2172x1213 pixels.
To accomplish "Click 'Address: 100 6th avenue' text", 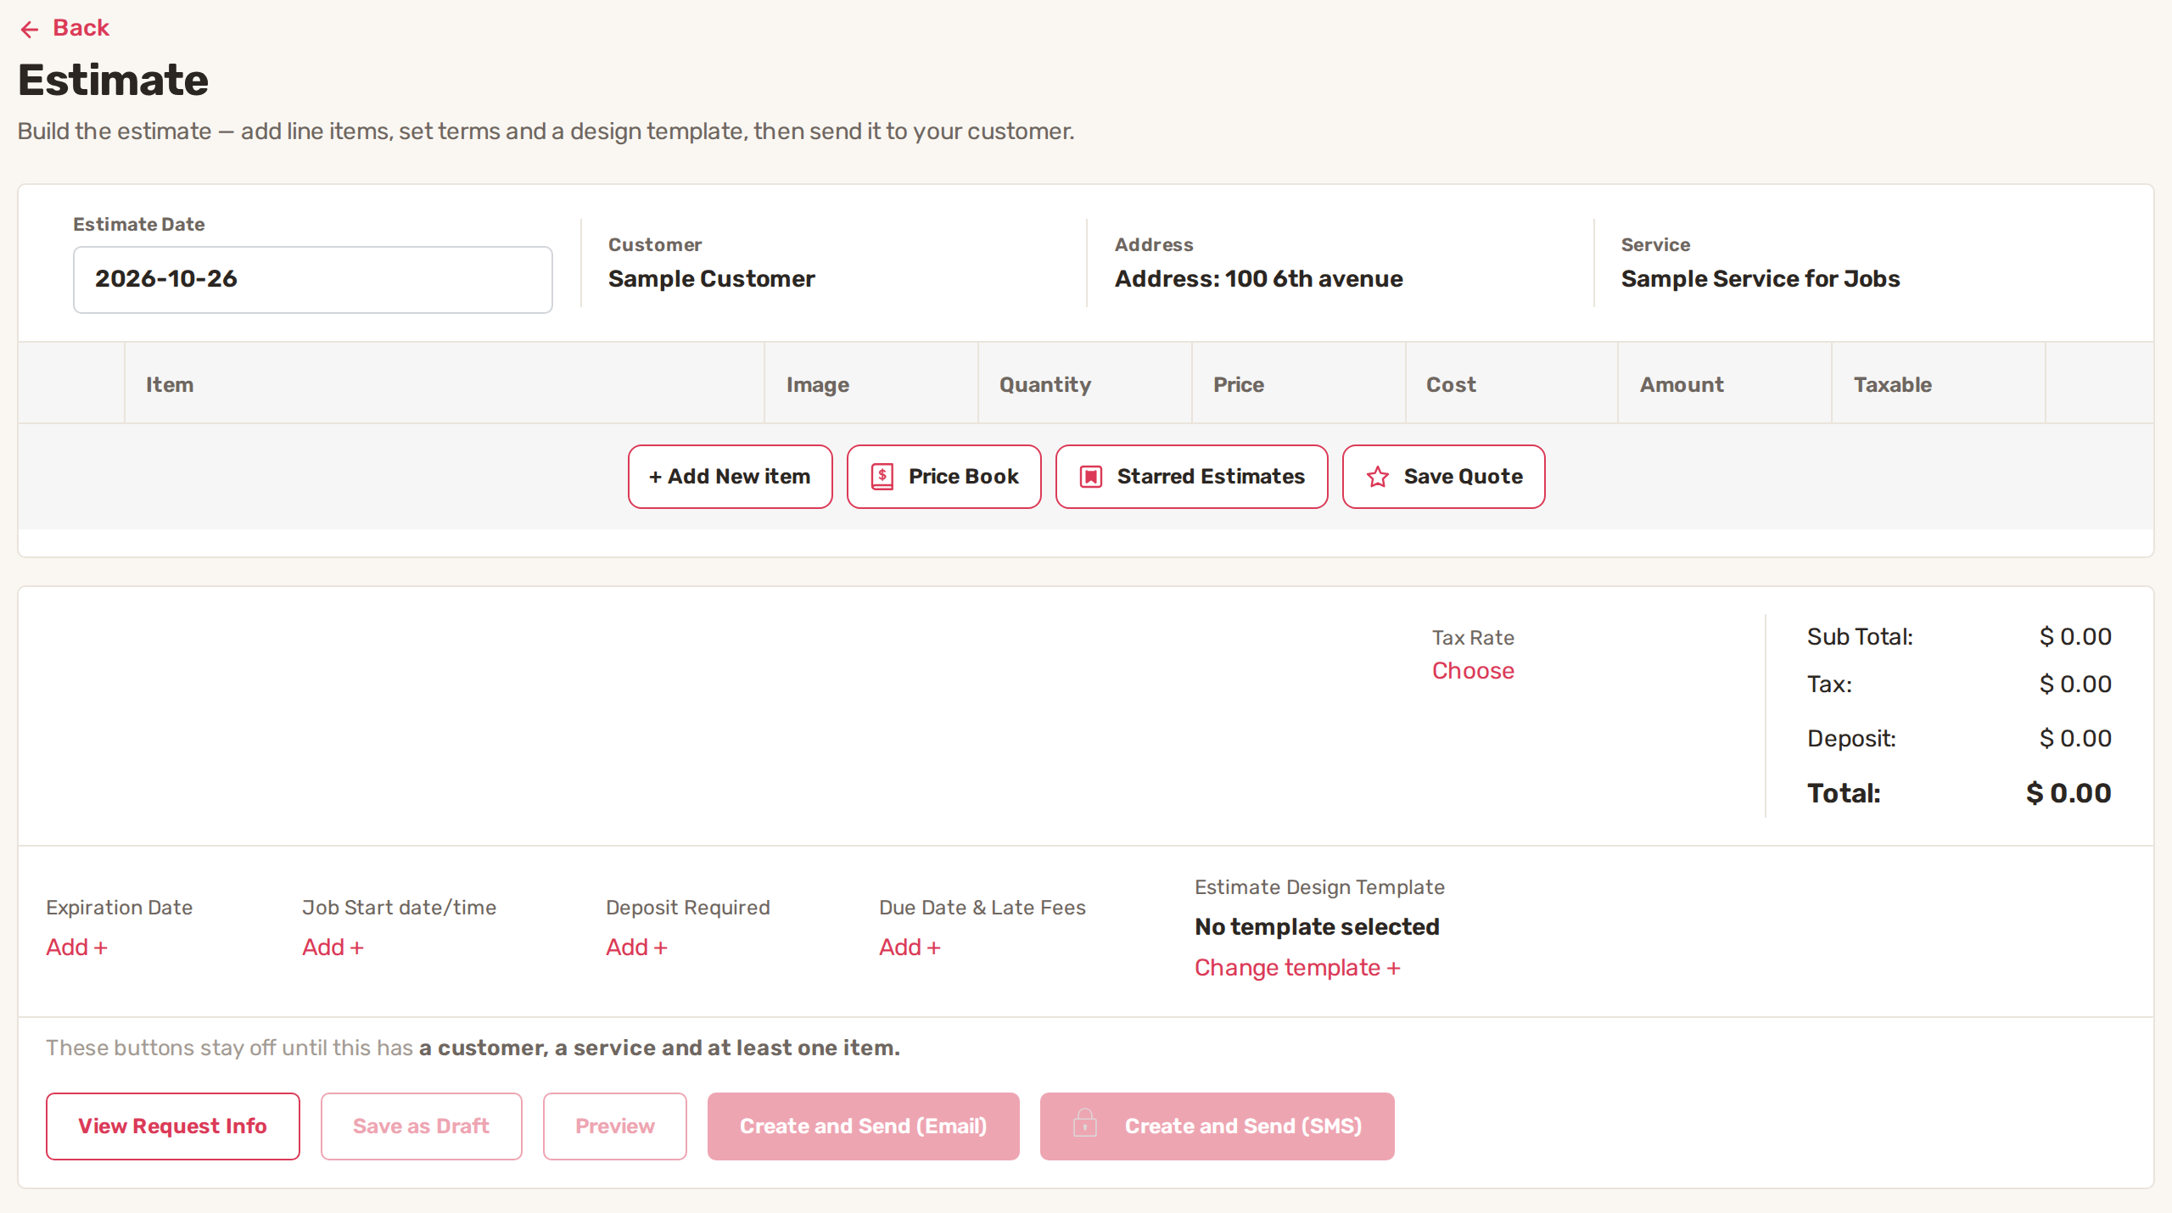I will [1259, 279].
